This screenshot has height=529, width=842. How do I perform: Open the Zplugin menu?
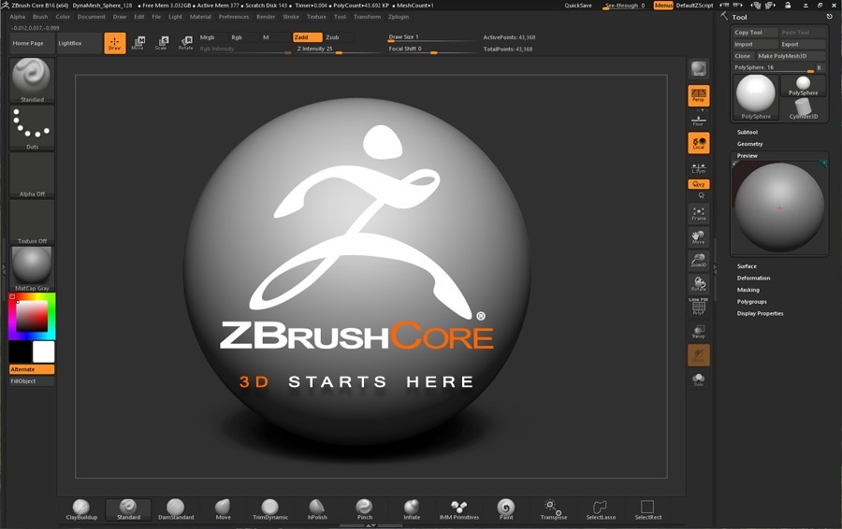tap(398, 17)
